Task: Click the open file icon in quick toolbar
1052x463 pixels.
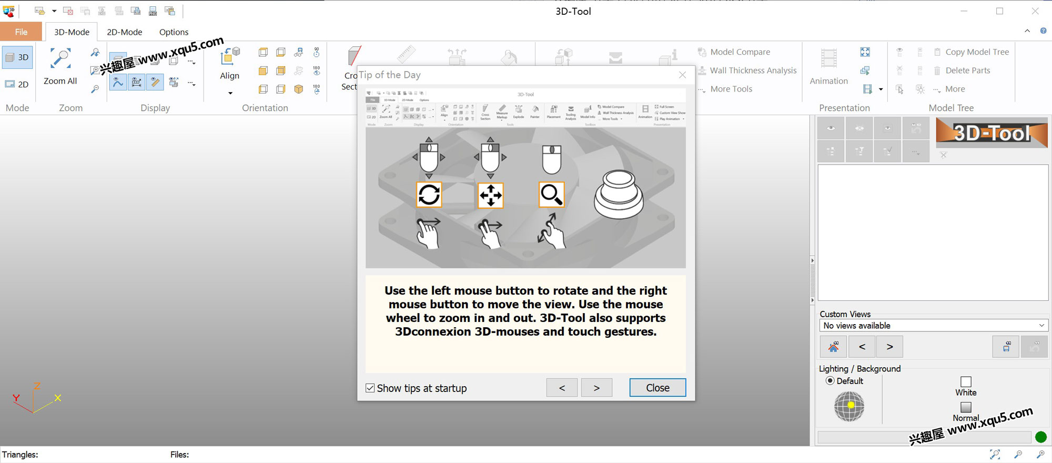Action: [x=39, y=11]
